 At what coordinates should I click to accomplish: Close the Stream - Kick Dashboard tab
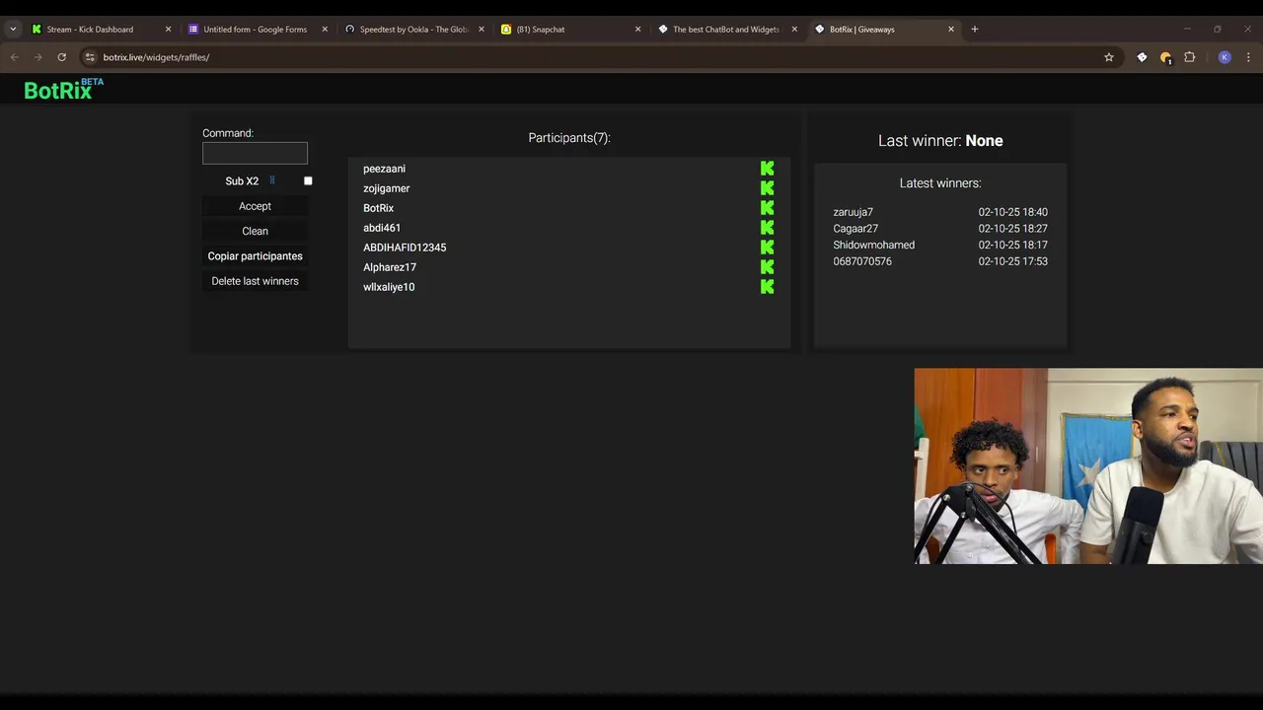coord(168,30)
